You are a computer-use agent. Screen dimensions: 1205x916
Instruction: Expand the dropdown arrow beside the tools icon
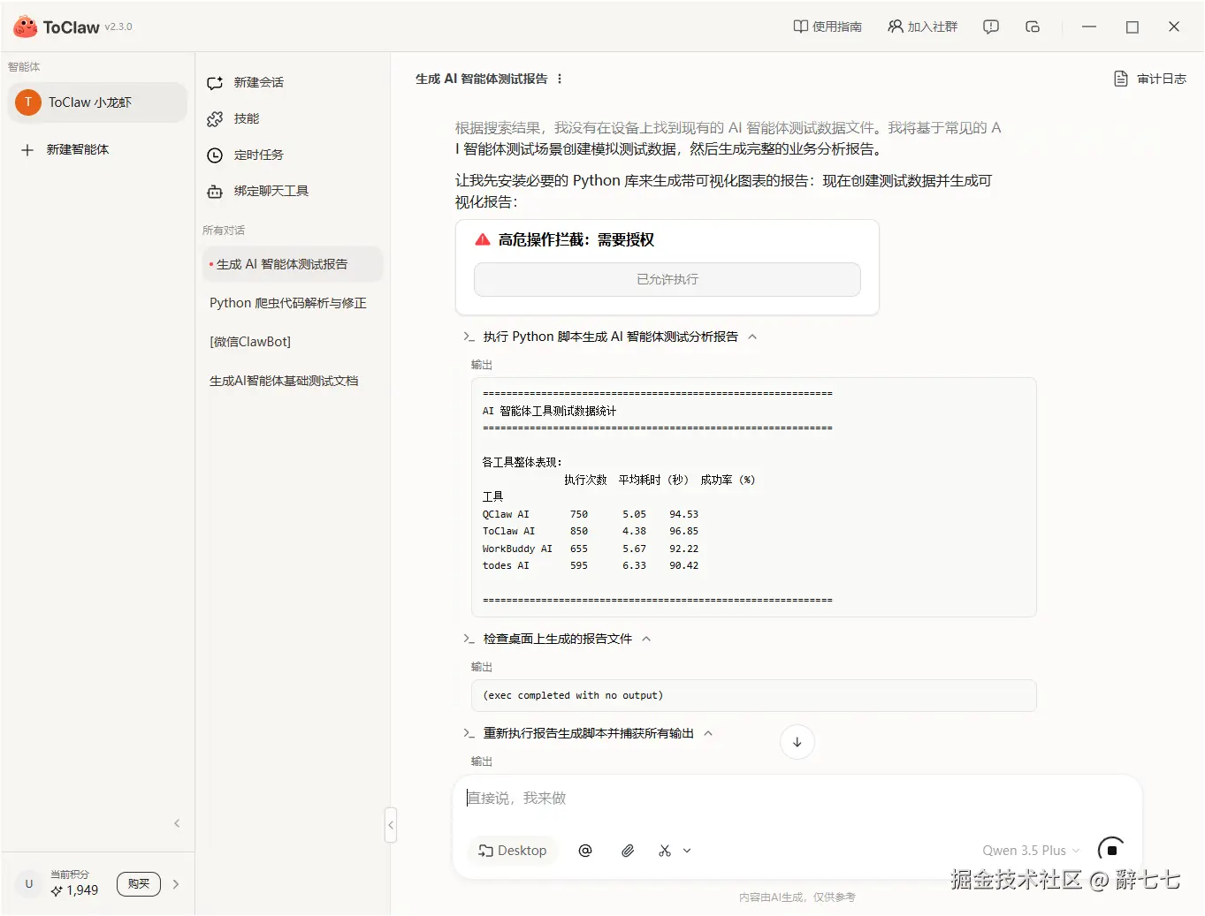click(687, 851)
